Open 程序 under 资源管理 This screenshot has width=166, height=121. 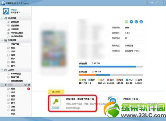pos(13,48)
